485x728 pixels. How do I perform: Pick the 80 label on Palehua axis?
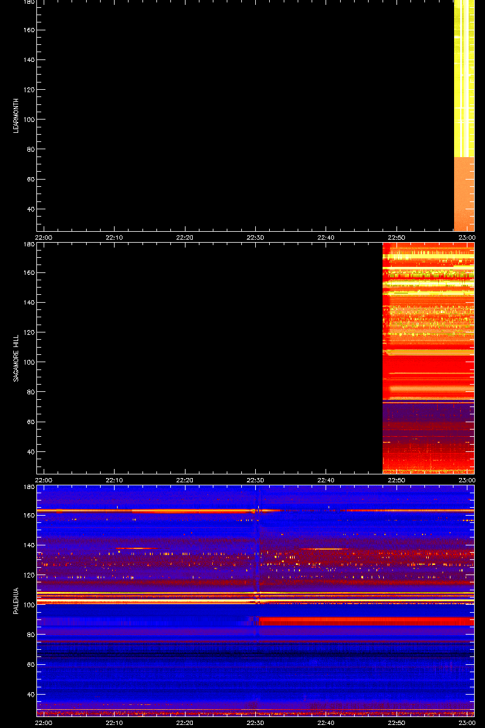click(x=30, y=634)
